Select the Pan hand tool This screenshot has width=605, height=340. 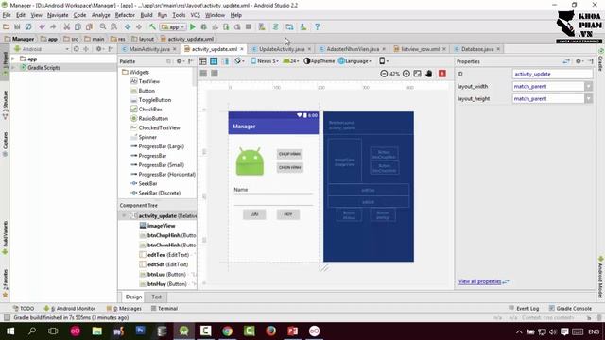click(428, 74)
